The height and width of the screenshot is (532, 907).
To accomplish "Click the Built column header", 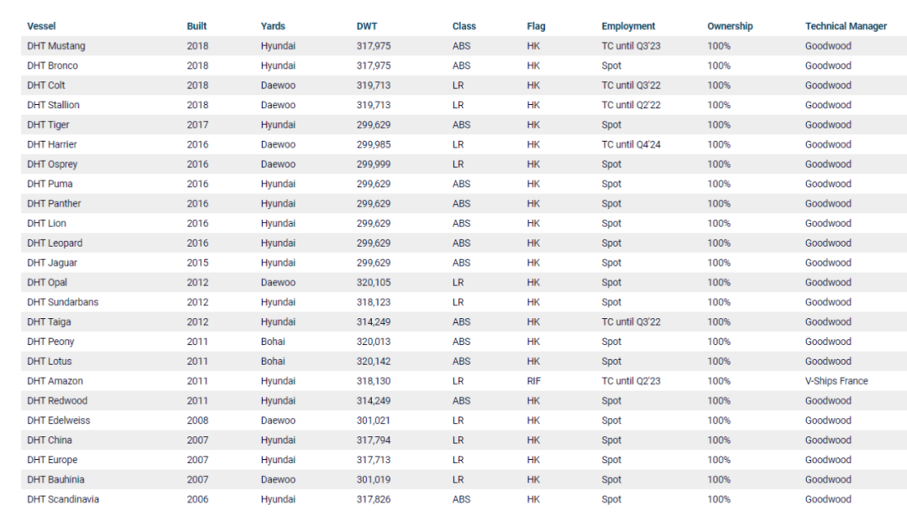I will click(197, 26).
